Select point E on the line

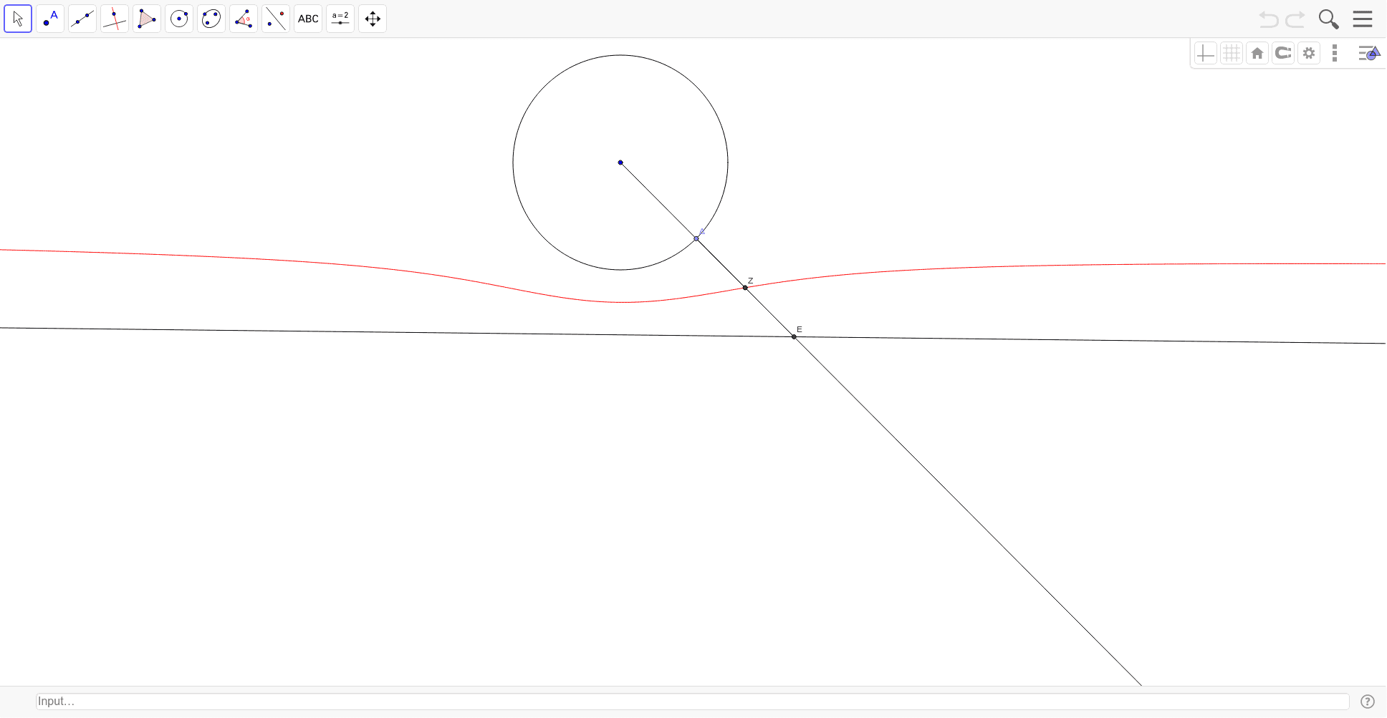[x=794, y=336]
